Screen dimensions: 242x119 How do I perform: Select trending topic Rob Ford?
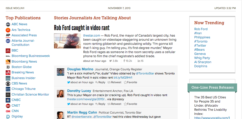click(201, 29)
